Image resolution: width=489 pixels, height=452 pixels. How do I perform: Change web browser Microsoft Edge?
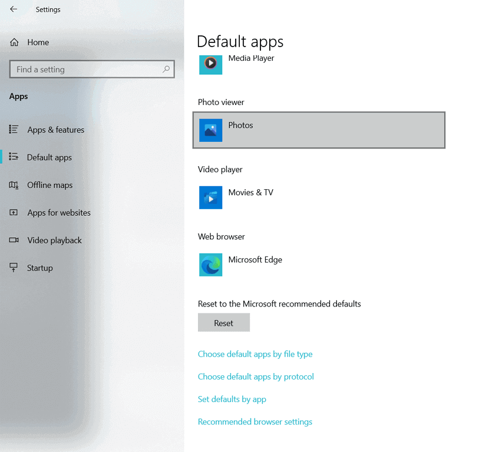pyautogui.click(x=319, y=265)
